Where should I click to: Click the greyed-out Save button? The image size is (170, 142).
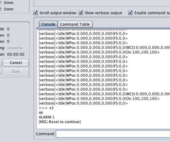(16, 71)
